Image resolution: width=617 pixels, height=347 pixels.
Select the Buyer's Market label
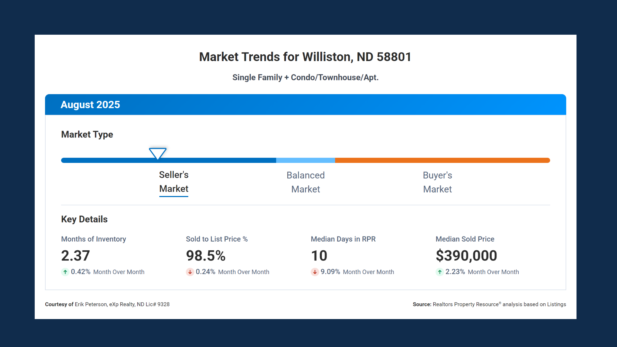[437, 182]
